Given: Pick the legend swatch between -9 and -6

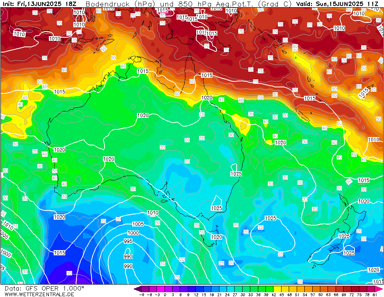Looking at the screenshot, I should [x=145, y=289].
